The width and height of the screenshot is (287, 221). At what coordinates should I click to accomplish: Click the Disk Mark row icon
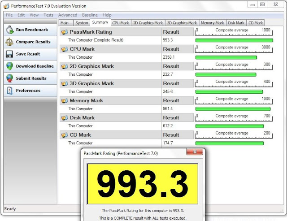(65, 118)
